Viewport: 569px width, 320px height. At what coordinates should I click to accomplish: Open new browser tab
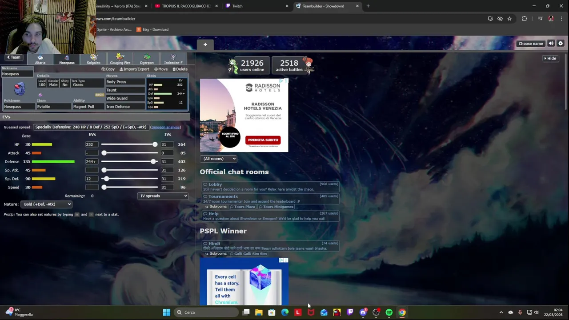point(368,6)
